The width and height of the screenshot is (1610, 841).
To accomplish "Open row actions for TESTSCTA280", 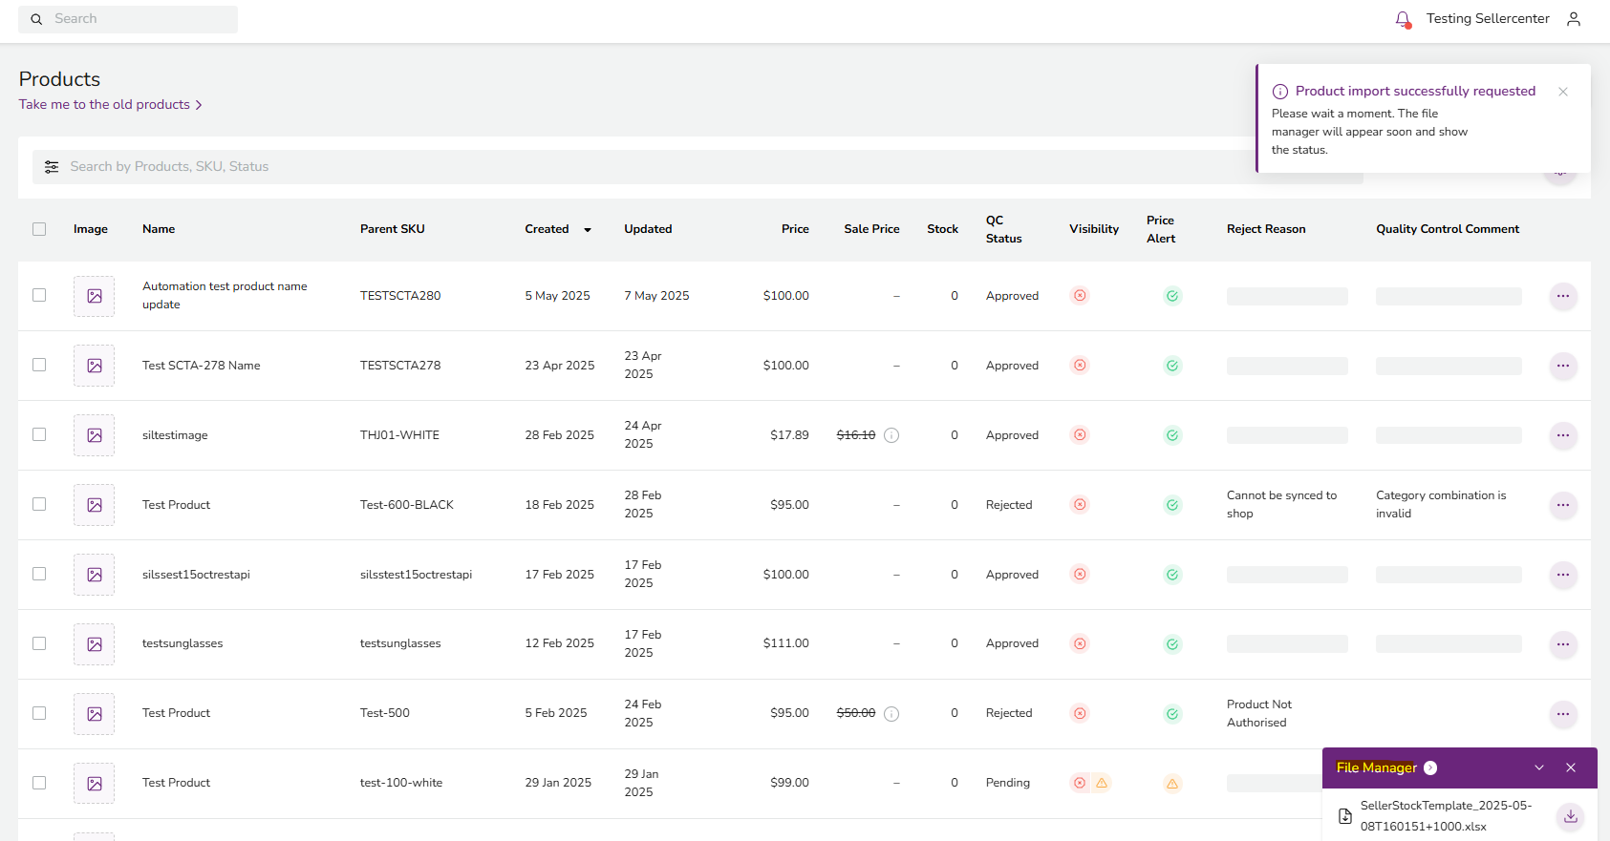I will pyautogui.click(x=1563, y=296).
